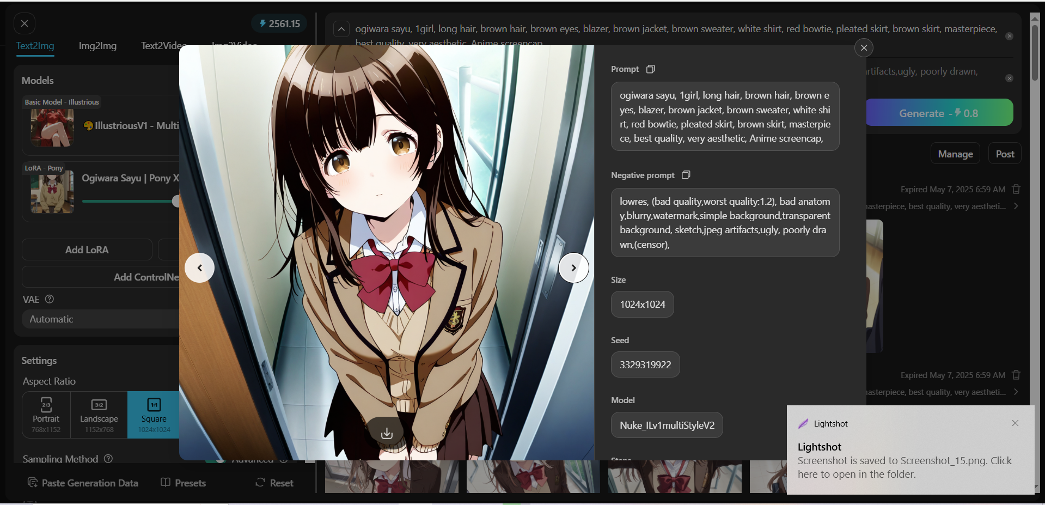
Task: Reset the generation settings
Action: click(x=274, y=483)
